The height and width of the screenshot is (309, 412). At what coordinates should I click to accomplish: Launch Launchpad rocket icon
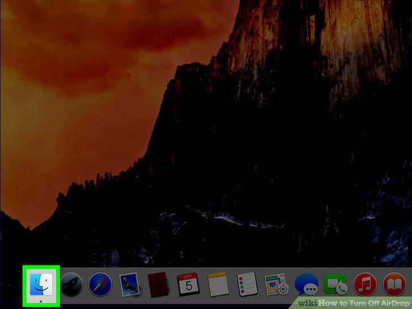click(x=71, y=285)
